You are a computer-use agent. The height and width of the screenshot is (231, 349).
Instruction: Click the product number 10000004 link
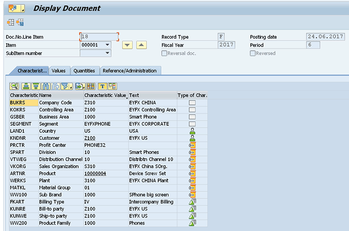coord(95,174)
